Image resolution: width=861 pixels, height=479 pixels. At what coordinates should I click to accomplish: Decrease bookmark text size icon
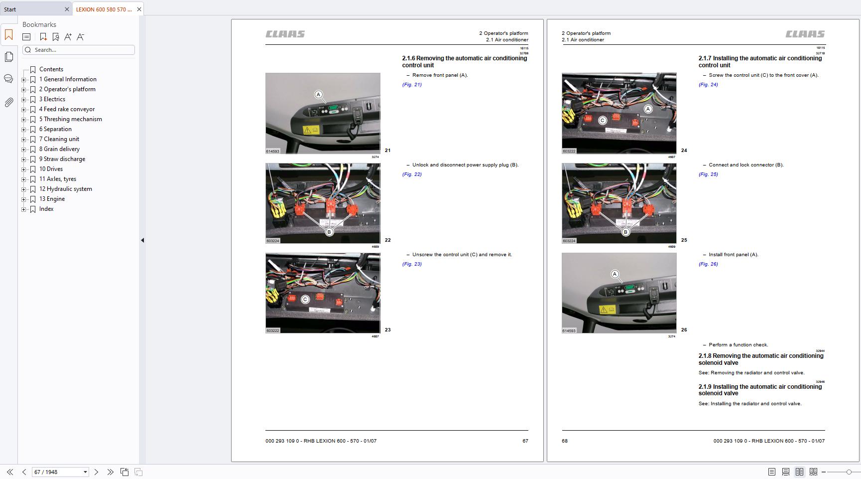coord(80,37)
